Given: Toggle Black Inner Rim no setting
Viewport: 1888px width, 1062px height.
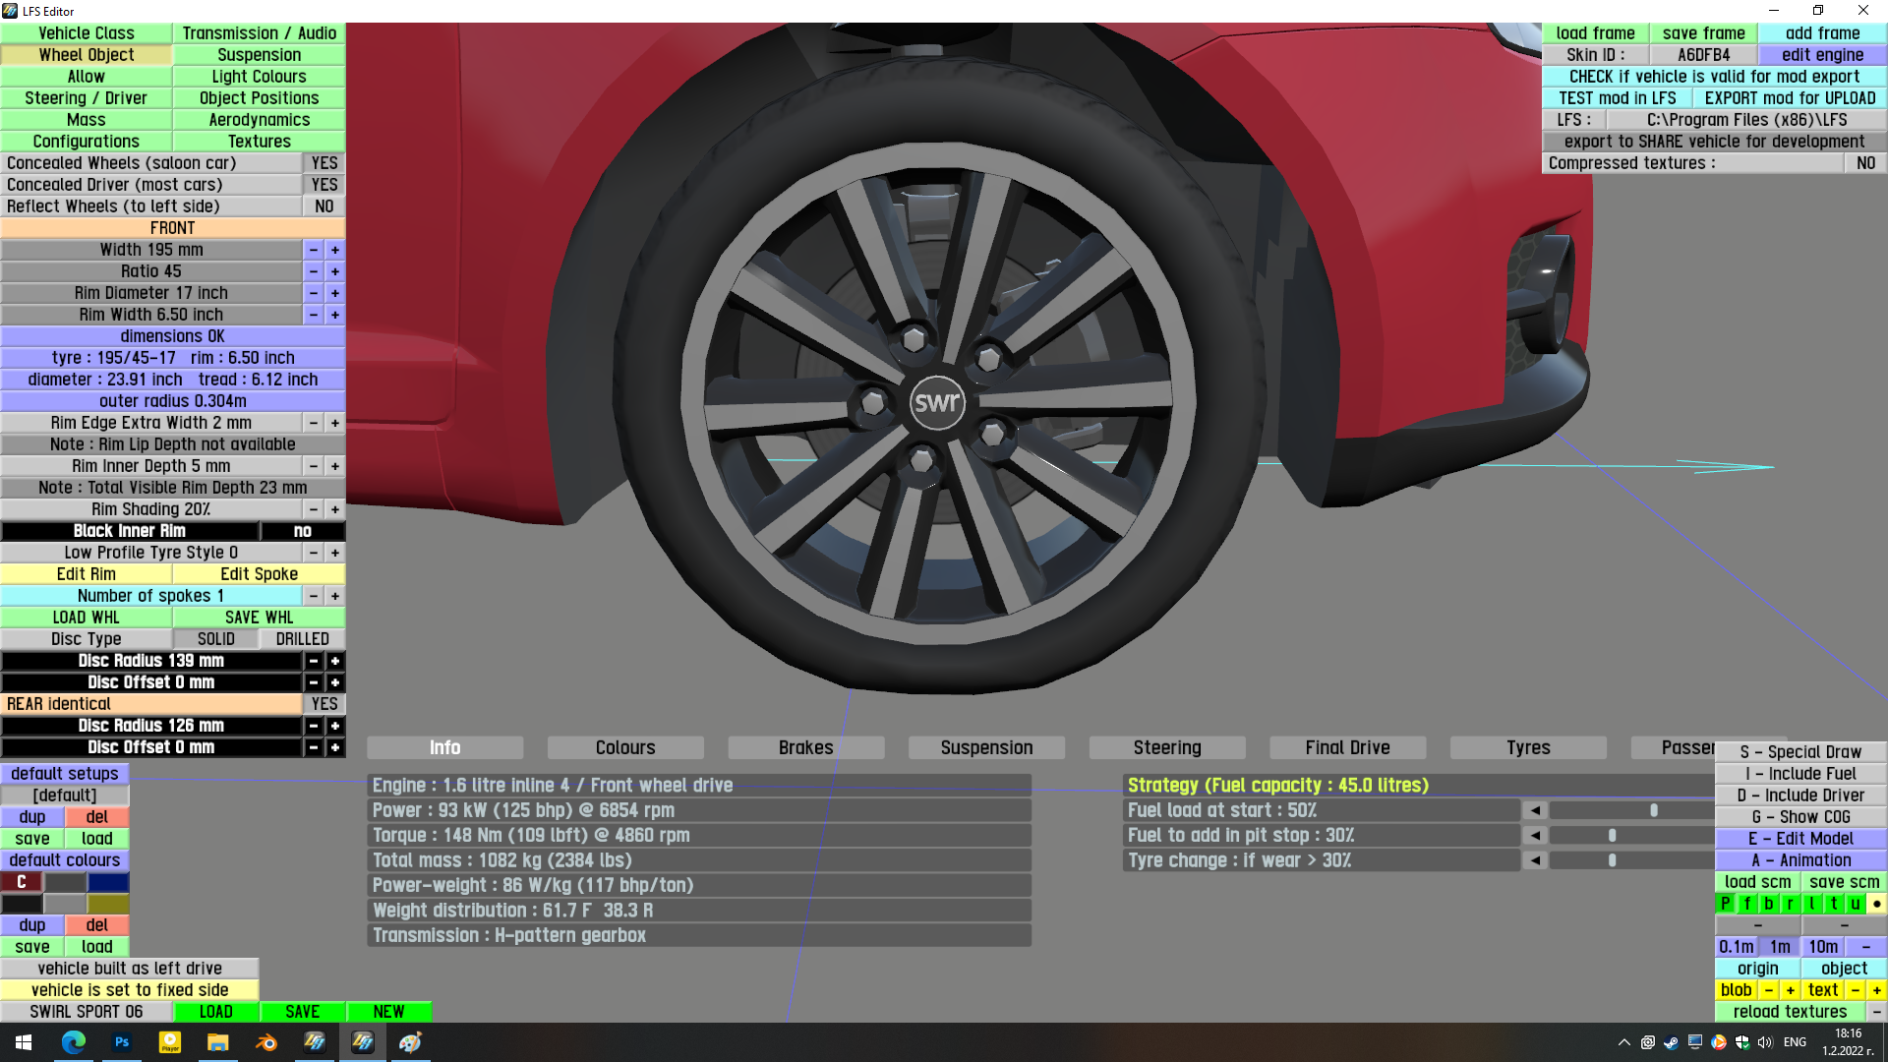Looking at the screenshot, I should (x=302, y=531).
